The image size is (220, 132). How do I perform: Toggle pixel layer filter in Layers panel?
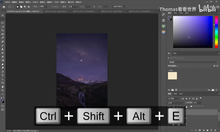183,99
